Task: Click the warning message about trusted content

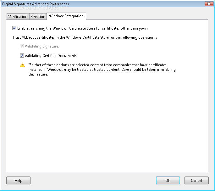Action: (102, 70)
